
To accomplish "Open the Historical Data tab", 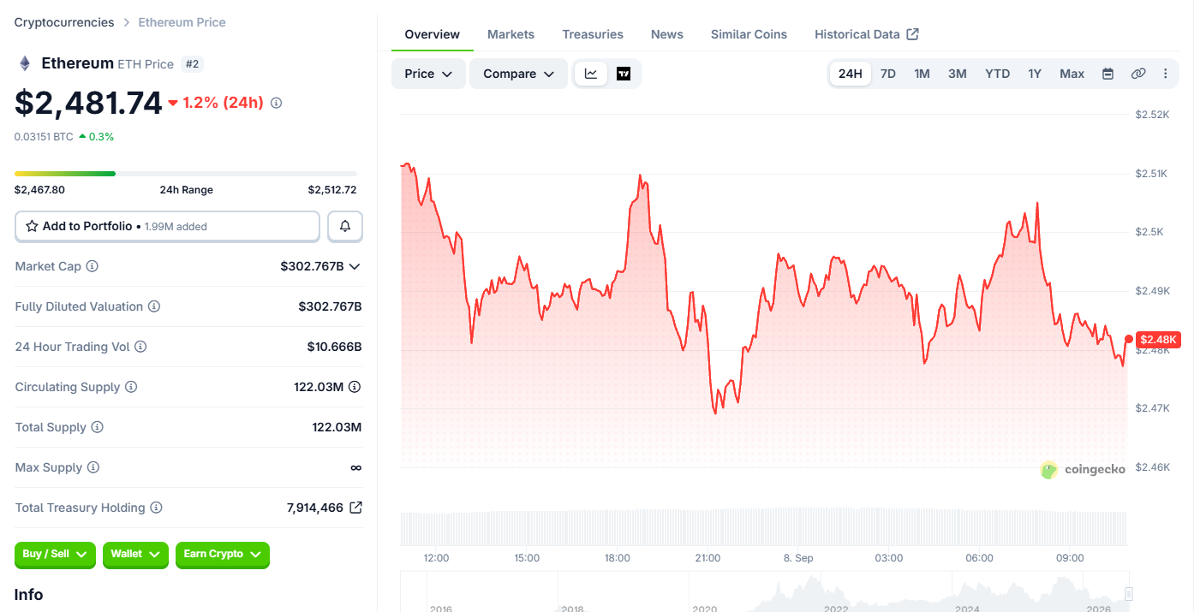I will point(867,34).
